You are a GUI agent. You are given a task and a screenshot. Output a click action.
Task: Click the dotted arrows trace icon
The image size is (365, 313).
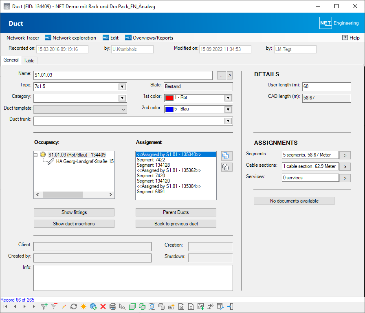pos(211,306)
